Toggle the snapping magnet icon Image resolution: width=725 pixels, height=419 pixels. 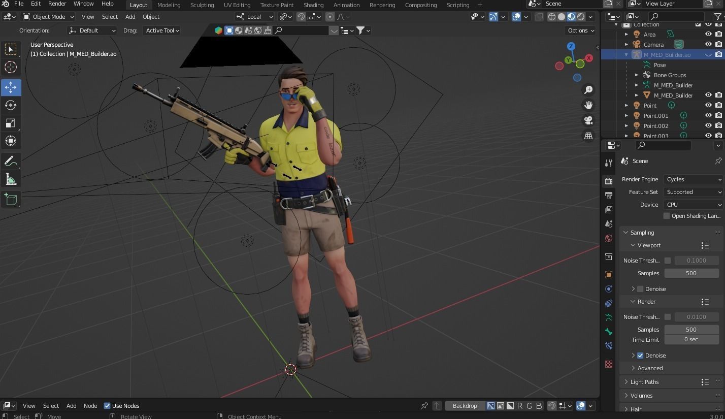301,17
